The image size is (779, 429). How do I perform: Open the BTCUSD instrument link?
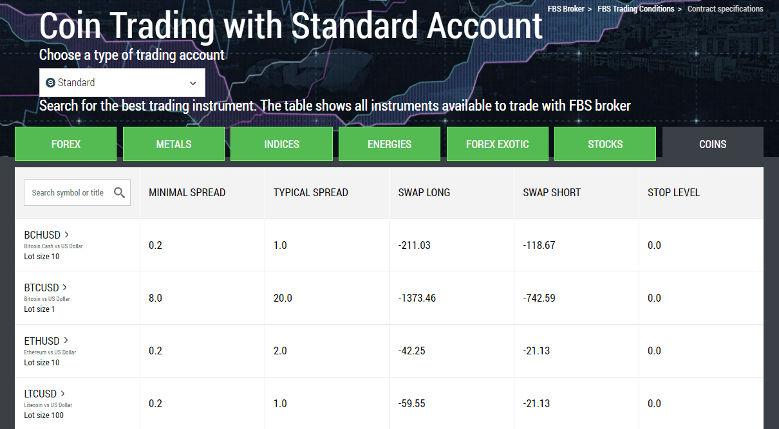click(x=41, y=288)
